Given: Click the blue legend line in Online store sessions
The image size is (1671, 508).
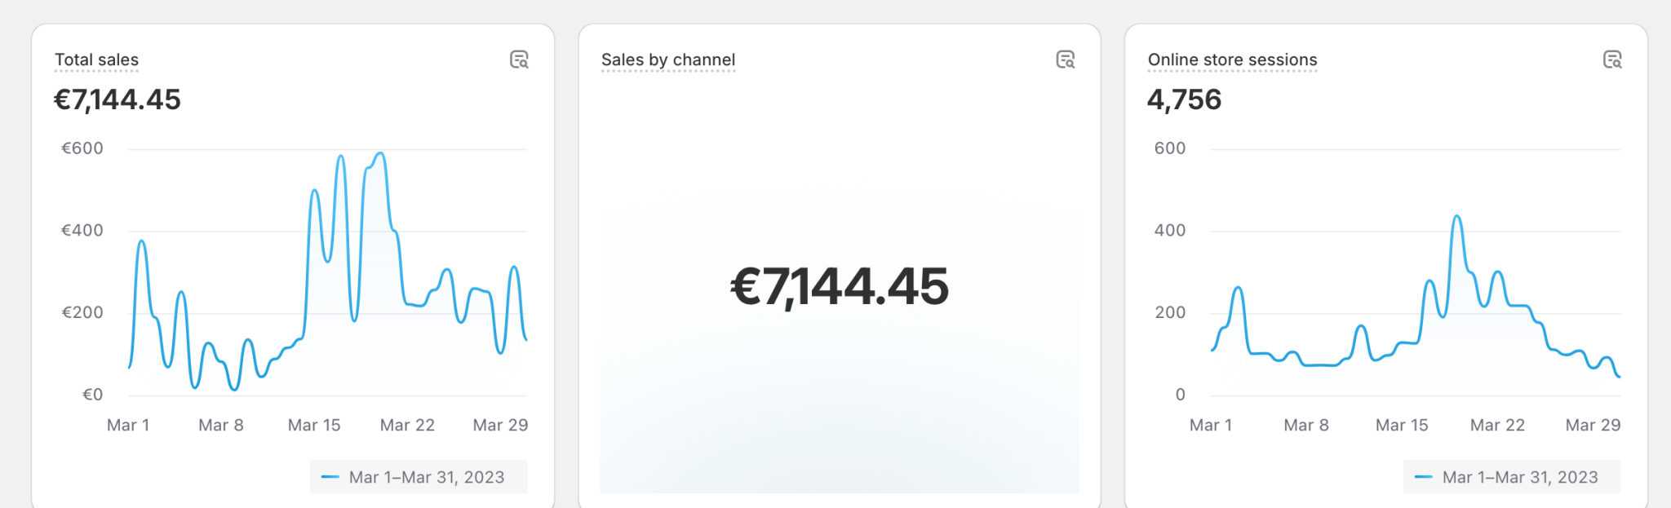Looking at the screenshot, I should 1423,477.
